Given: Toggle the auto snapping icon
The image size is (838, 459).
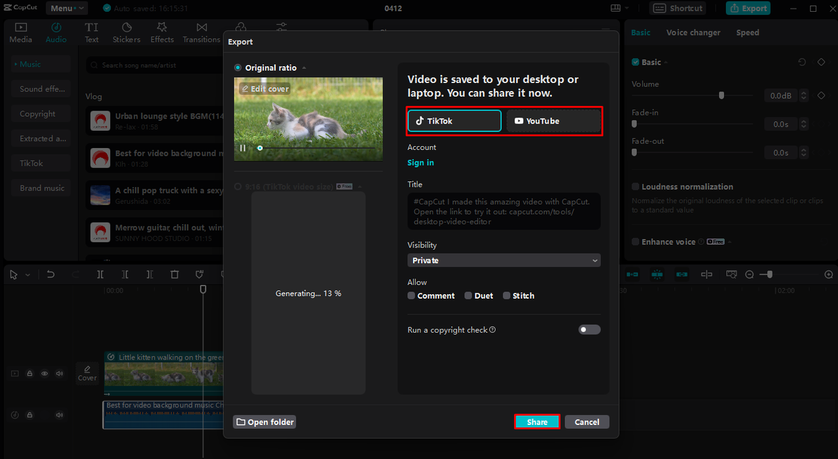Looking at the screenshot, I should click(657, 274).
